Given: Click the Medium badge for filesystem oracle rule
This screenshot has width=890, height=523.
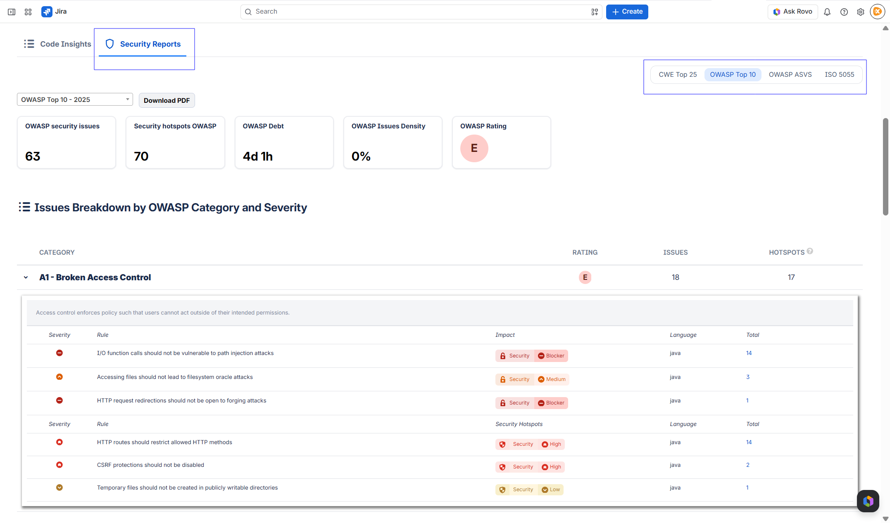Looking at the screenshot, I should (552, 379).
